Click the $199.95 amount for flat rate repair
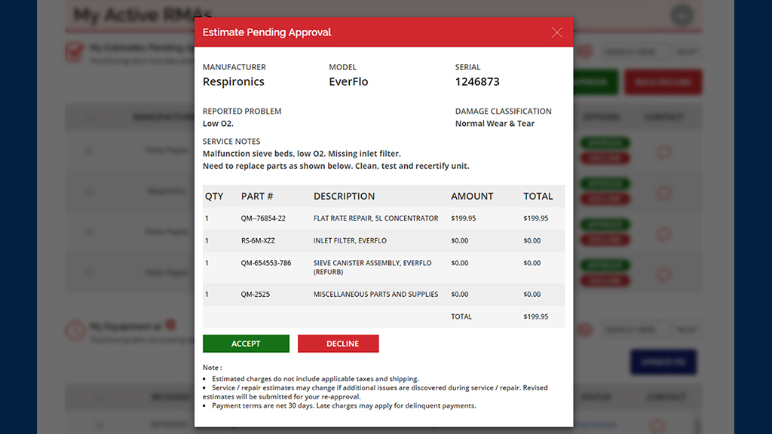This screenshot has height=434, width=772. click(464, 219)
